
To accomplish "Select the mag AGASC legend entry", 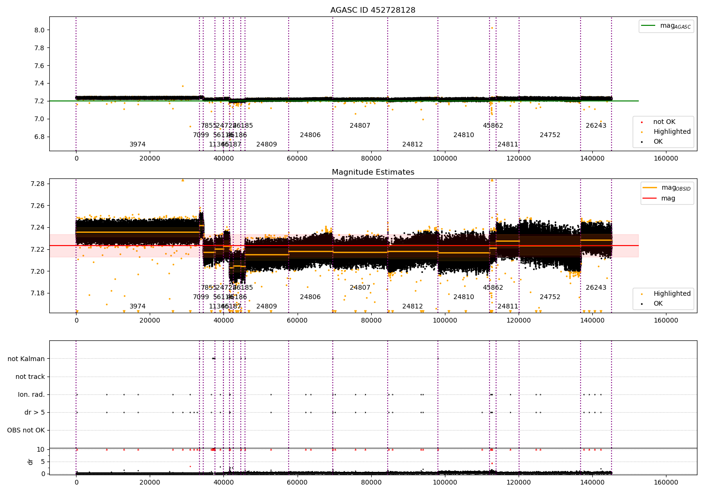I will point(666,26).
